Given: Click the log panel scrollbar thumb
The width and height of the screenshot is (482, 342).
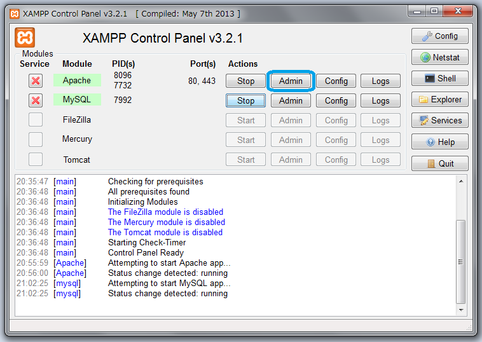Looking at the screenshot, I should tap(461, 262).
